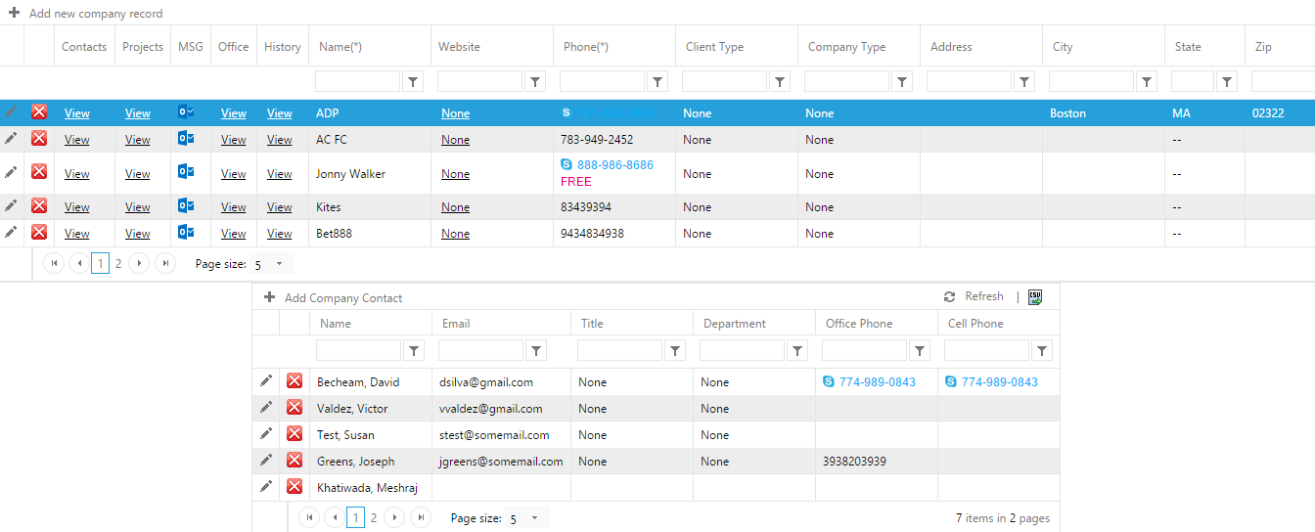
Task: View contacts for Bet888
Action: 76,234
